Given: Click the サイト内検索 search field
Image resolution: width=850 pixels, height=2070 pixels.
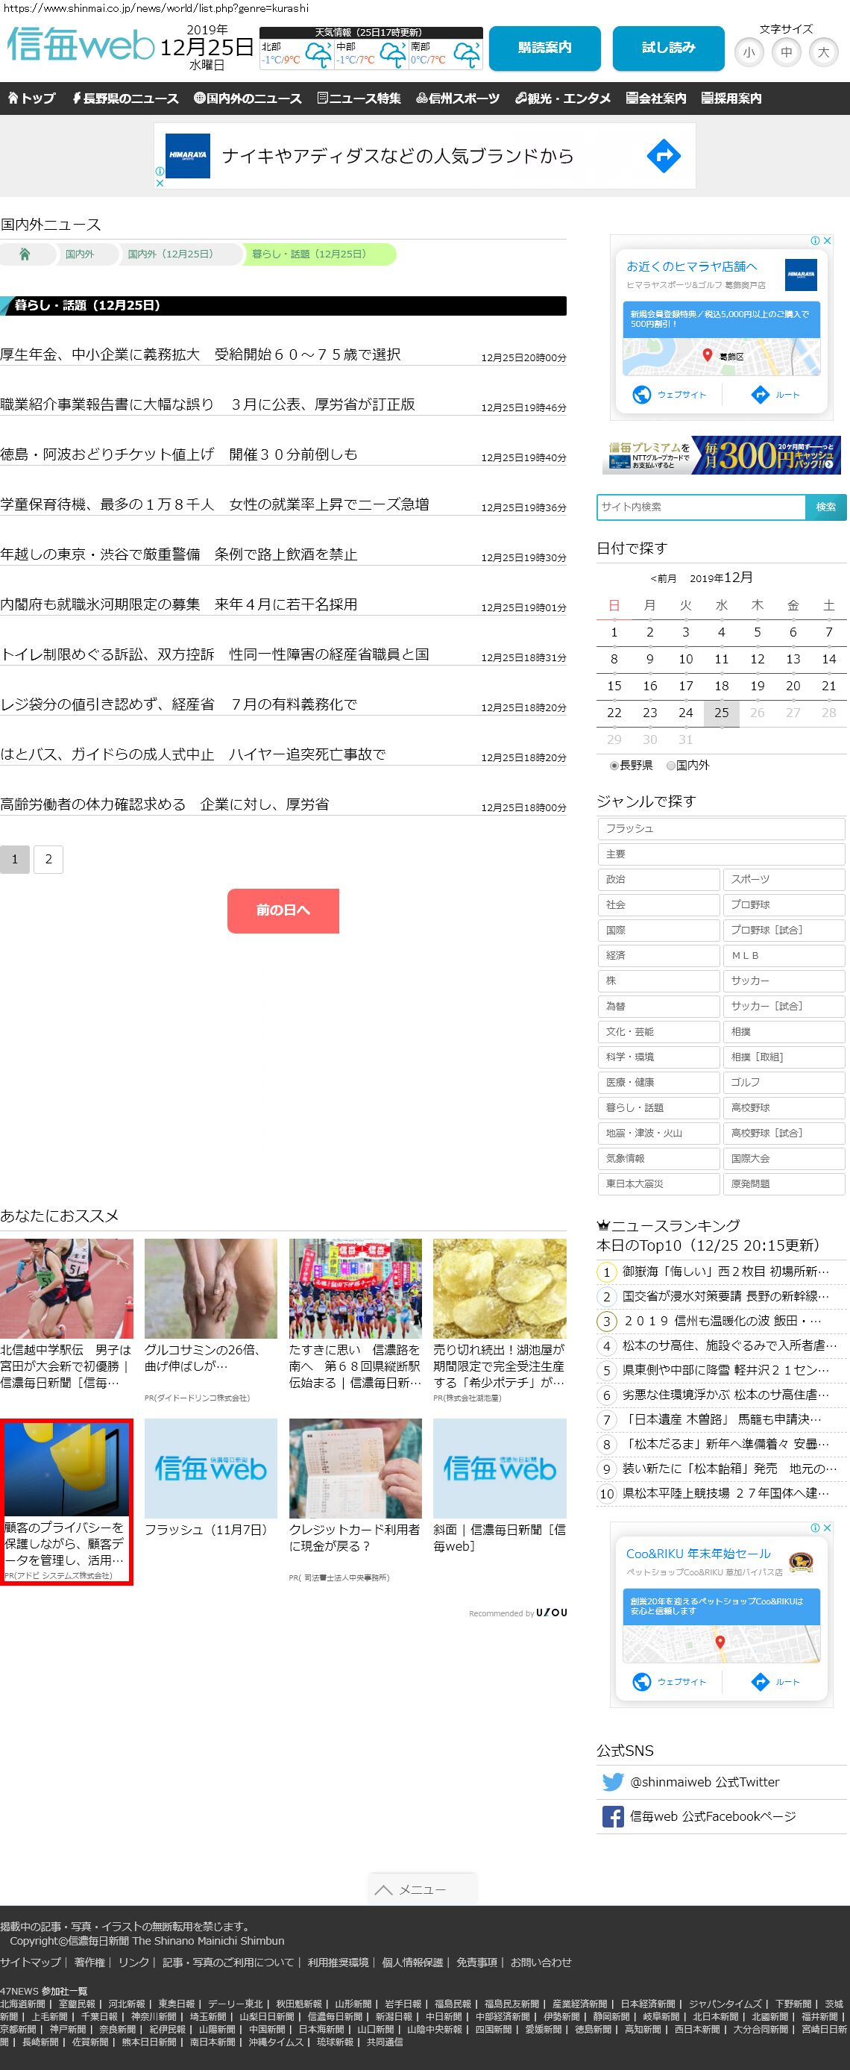Looking at the screenshot, I should click(701, 507).
